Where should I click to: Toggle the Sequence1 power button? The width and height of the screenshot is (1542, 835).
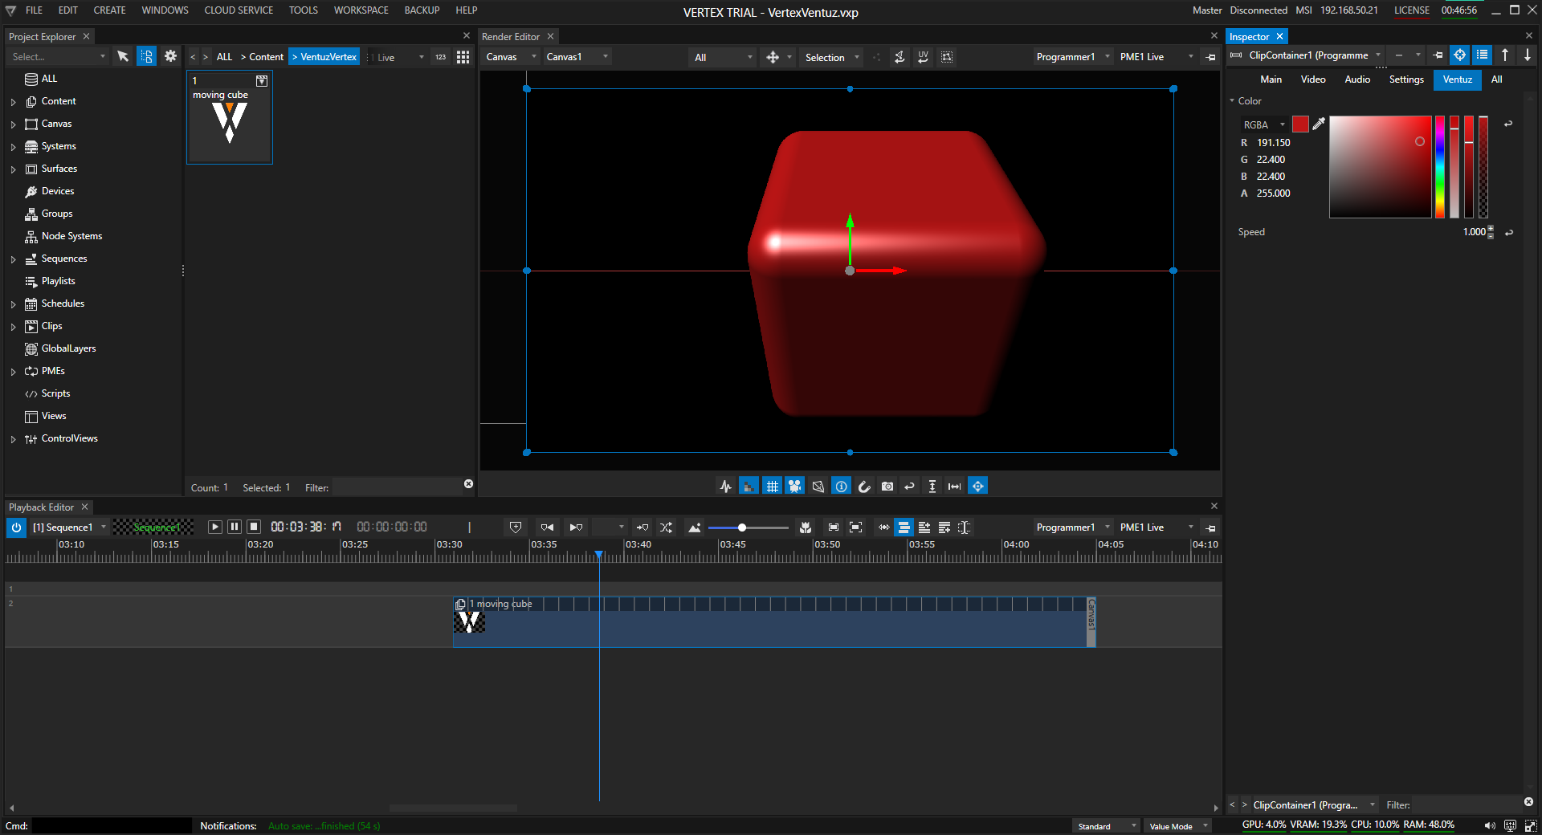16,527
